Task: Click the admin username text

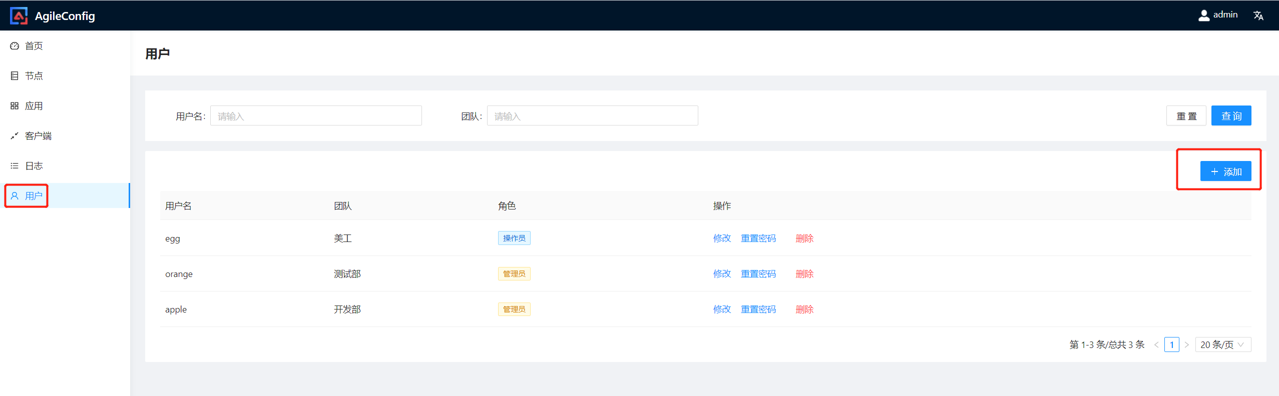Action: (x=1225, y=14)
